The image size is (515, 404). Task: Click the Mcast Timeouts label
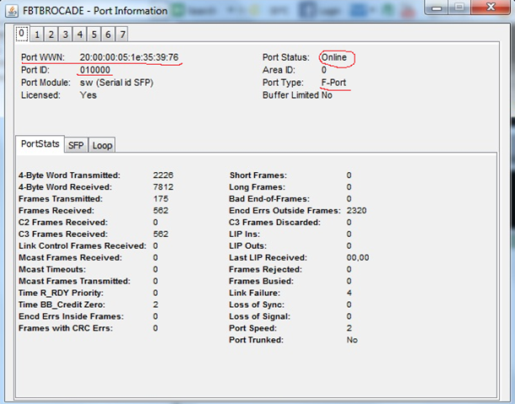[52, 269]
